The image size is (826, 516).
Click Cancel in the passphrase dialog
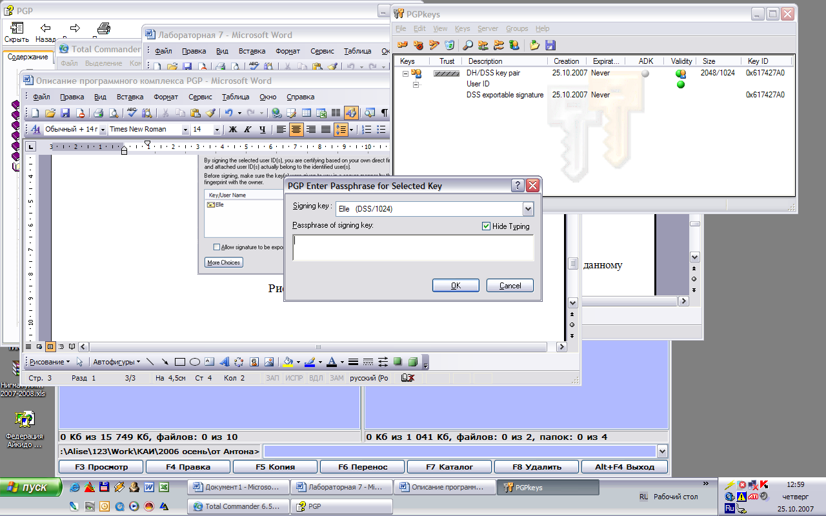510,286
